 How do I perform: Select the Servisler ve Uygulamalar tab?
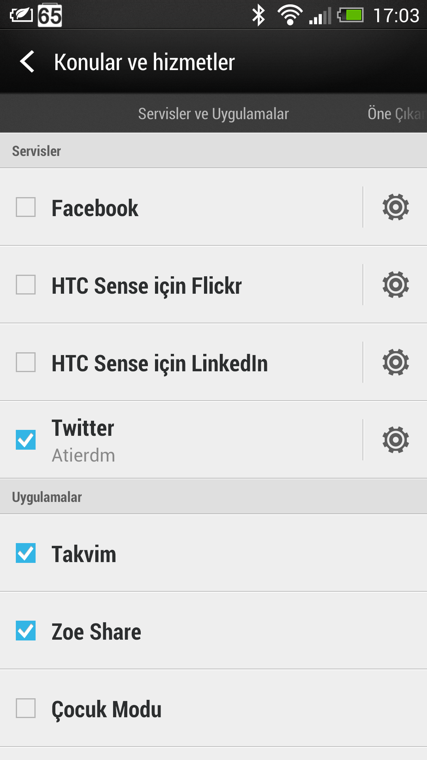213,114
